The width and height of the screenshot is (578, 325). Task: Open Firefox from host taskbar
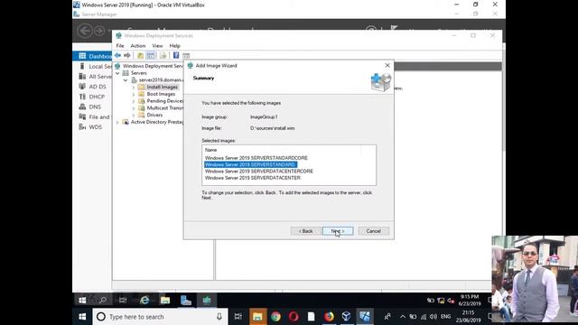tap(329, 317)
